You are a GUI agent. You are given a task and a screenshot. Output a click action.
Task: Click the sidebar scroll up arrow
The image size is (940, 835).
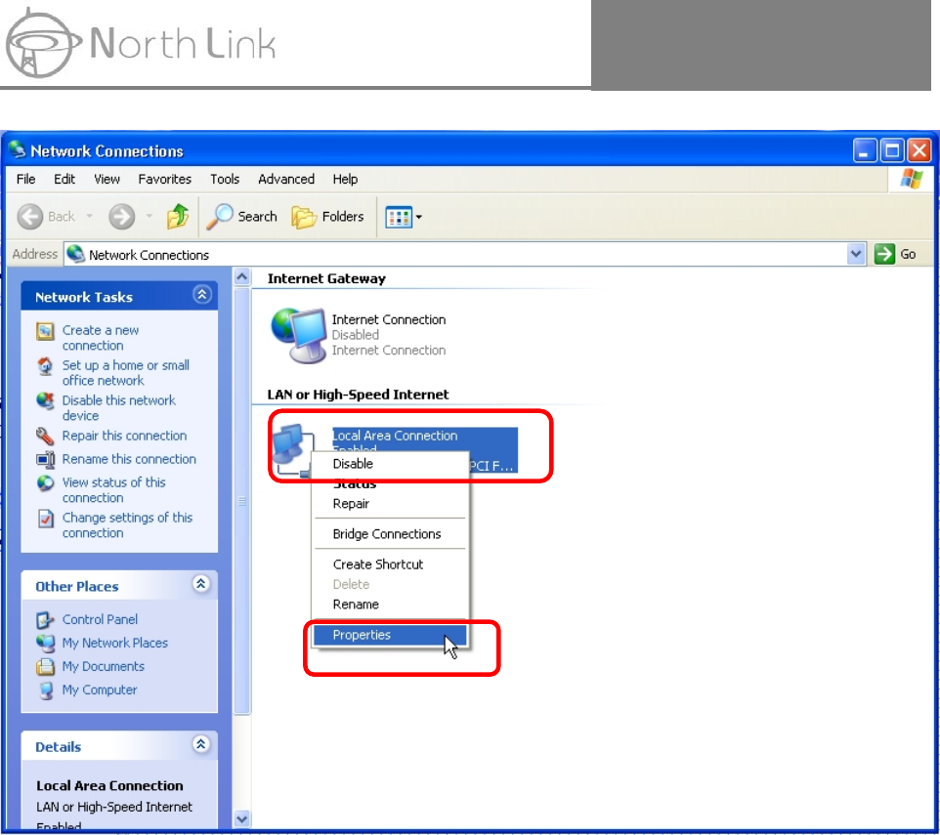tap(241, 276)
